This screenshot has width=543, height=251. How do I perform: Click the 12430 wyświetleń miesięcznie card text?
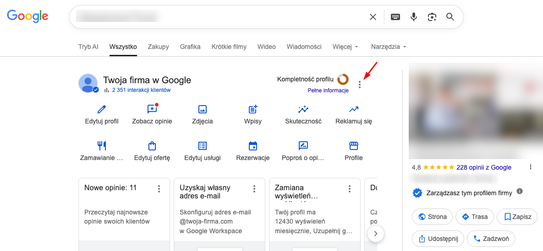(313, 221)
